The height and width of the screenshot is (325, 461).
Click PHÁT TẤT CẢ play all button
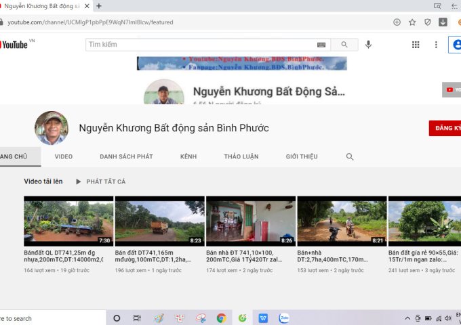(x=101, y=181)
